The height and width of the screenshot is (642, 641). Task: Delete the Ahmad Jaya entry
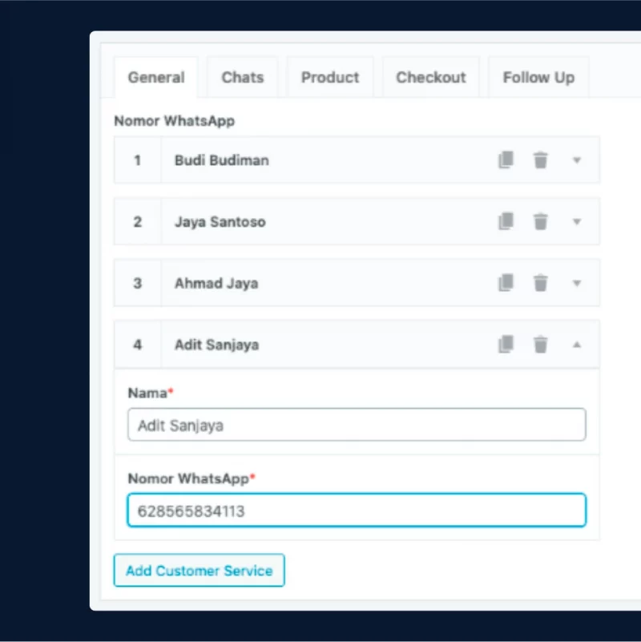click(x=540, y=283)
